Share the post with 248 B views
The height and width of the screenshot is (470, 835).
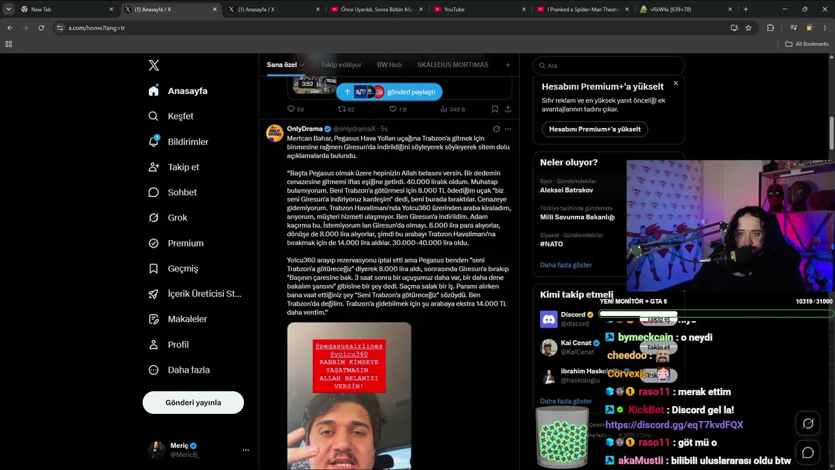pos(508,109)
